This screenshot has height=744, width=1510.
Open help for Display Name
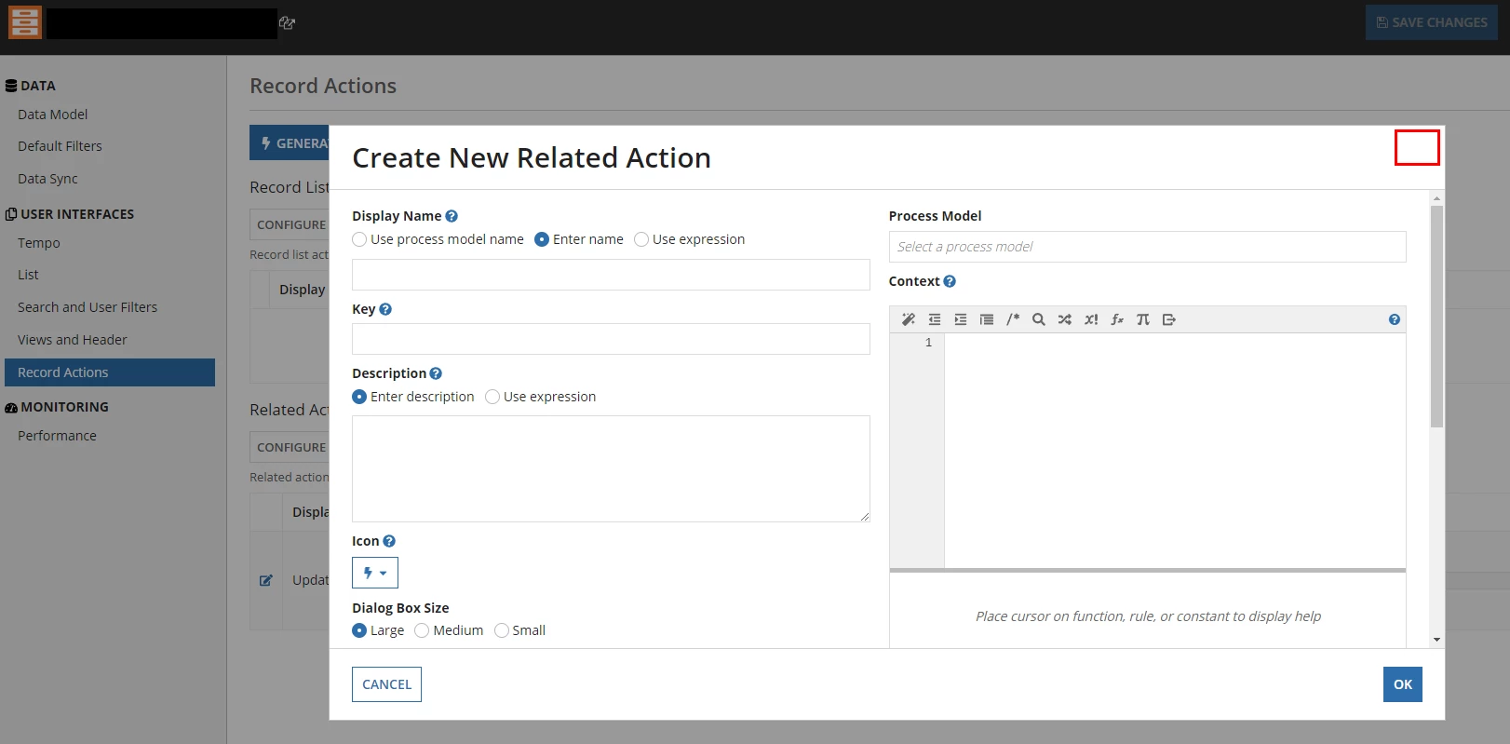click(452, 216)
